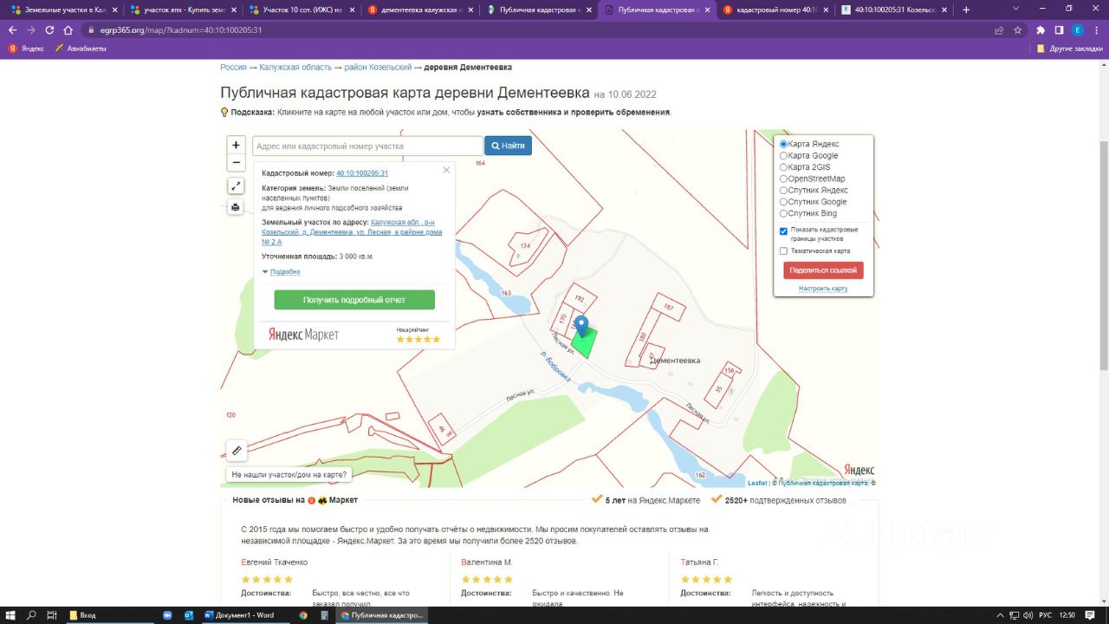
Task: Open Другие закладки bookmarks folder
Action: pos(1069,49)
